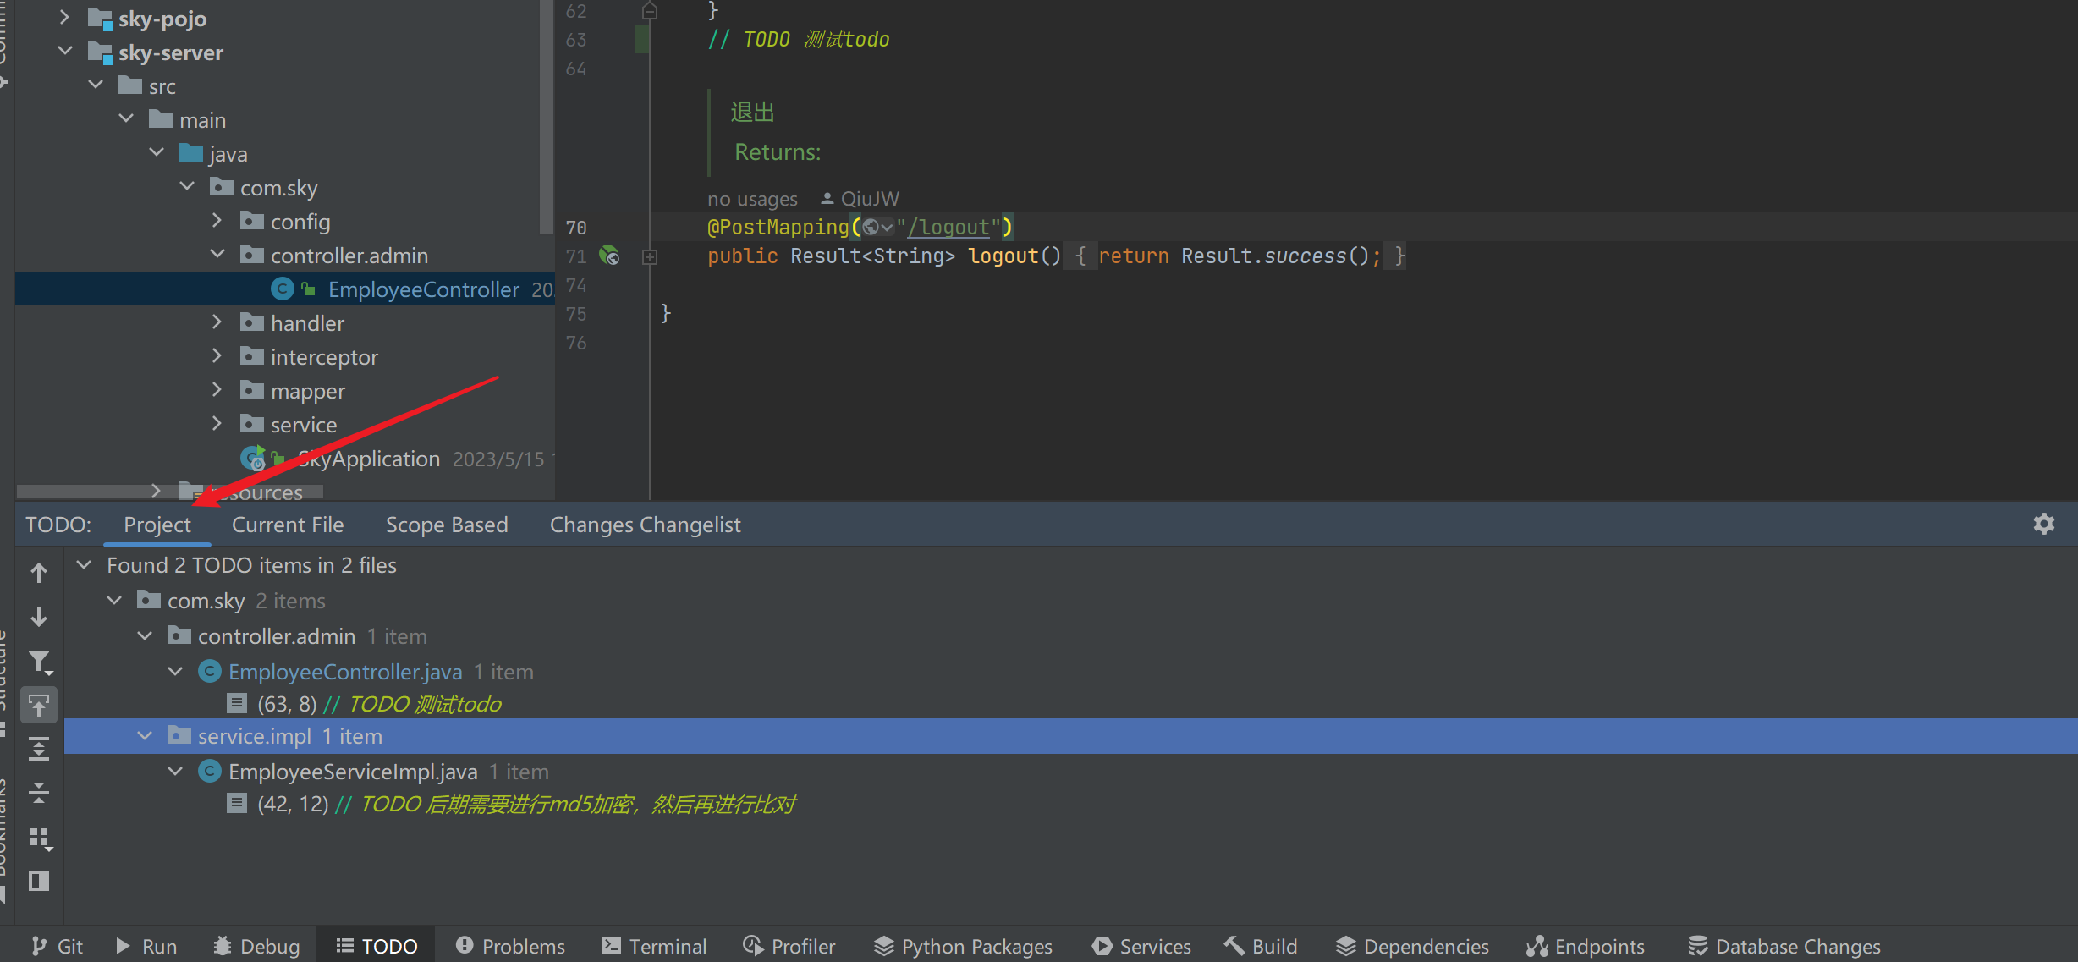This screenshot has width=2078, height=962.
Task: Jump to next TODO item with the down arrow
Action: (x=39, y=617)
